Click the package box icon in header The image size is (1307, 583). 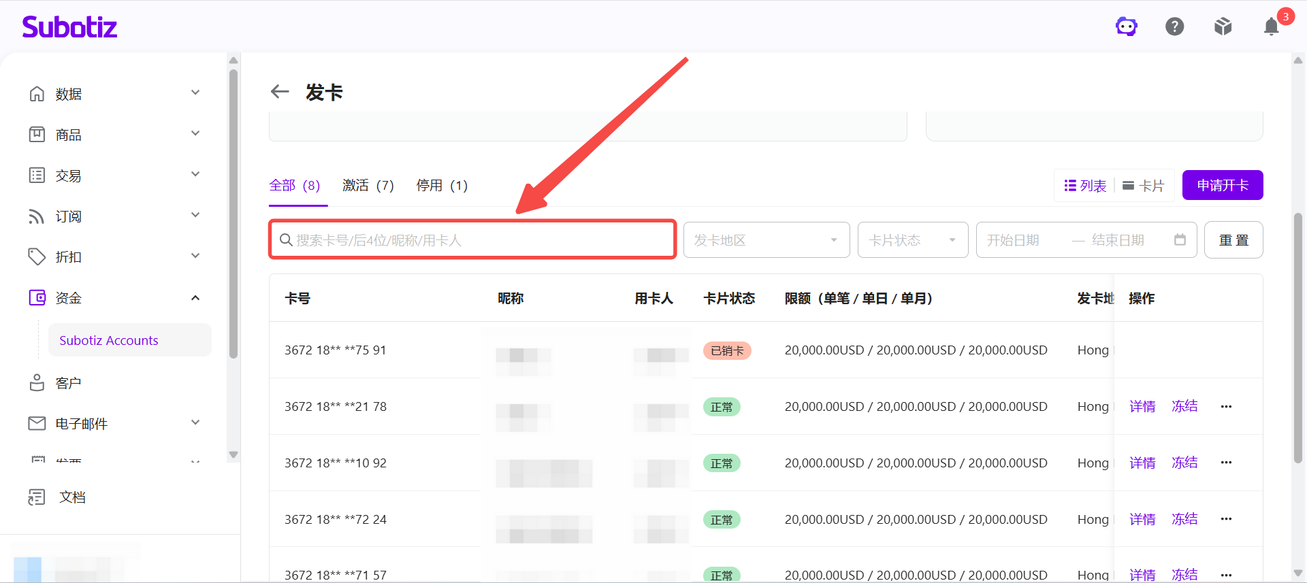pyautogui.click(x=1223, y=27)
